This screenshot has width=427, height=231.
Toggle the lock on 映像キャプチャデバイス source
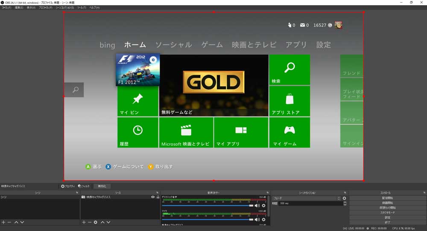[158, 197]
